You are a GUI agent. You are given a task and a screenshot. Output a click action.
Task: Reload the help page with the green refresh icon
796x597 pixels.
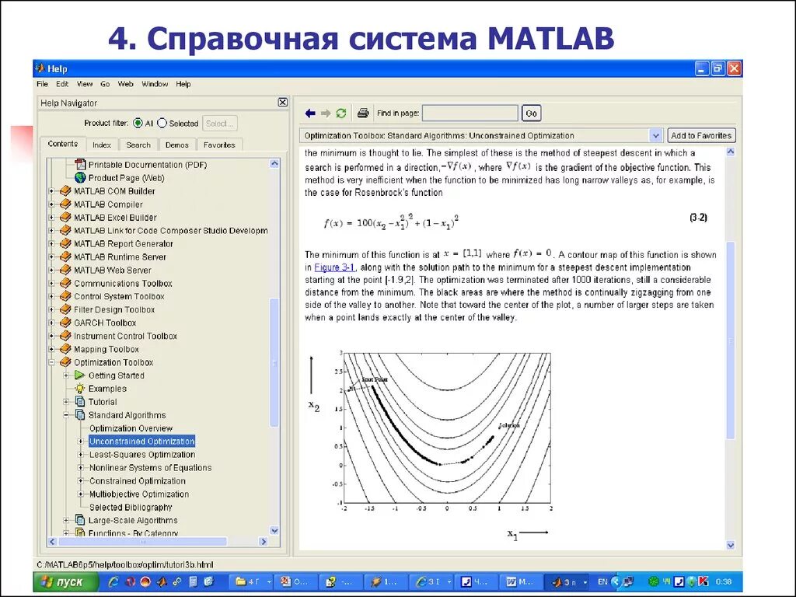pyautogui.click(x=341, y=113)
